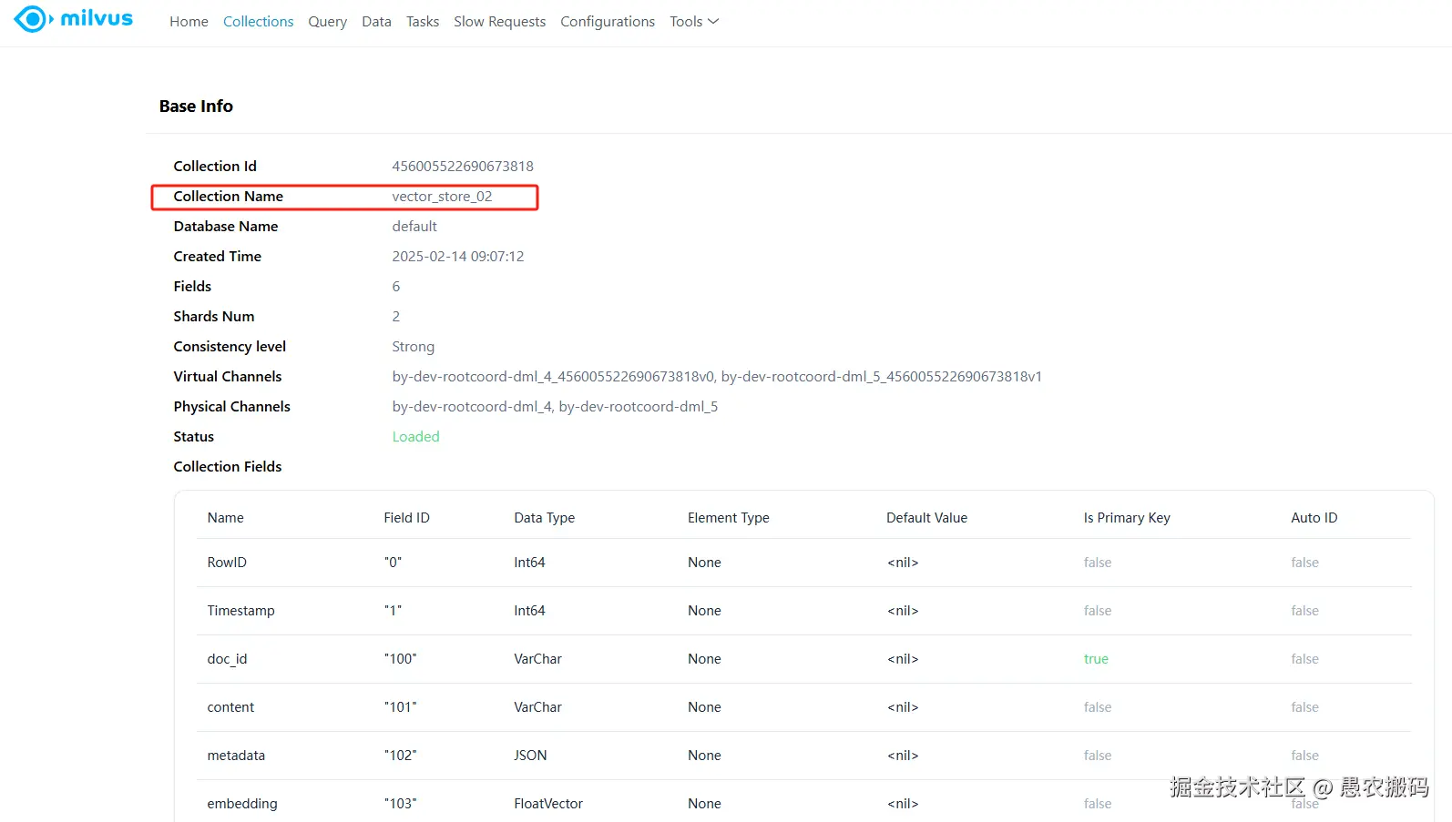Click the Tools chevron arrow
The height and width of the screenshot is (822, 1452).
pos(713,21)
